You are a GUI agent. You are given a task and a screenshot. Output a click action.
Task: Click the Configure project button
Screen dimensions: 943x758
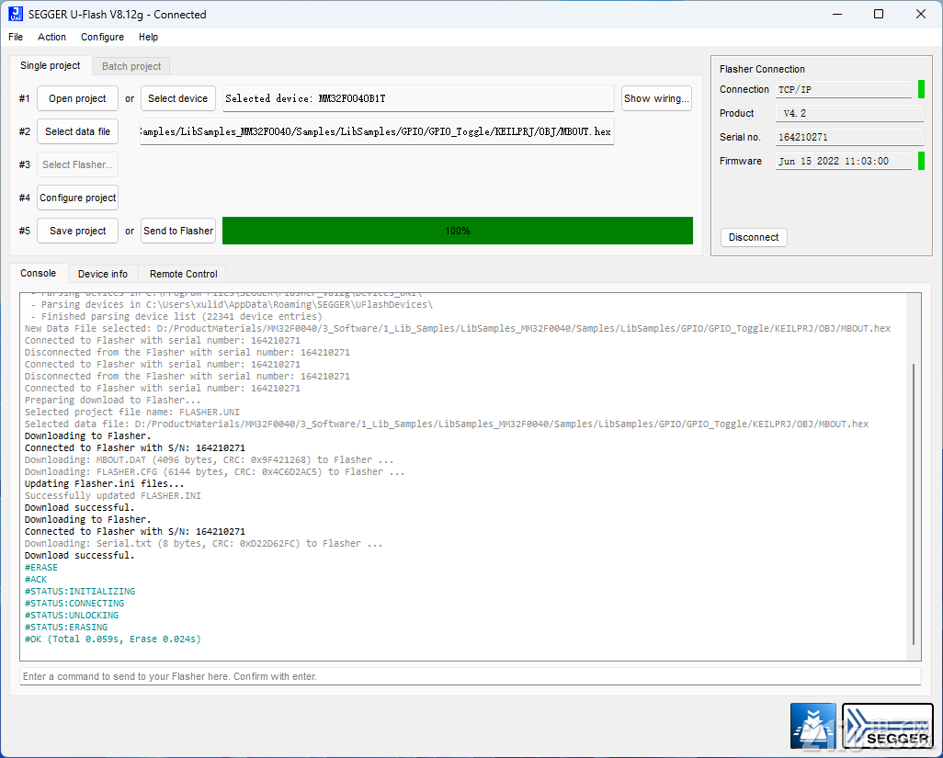pos(77,198)
